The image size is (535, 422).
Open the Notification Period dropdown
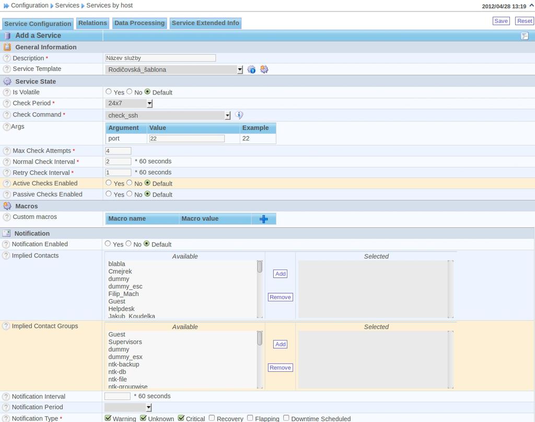(128, 407)
